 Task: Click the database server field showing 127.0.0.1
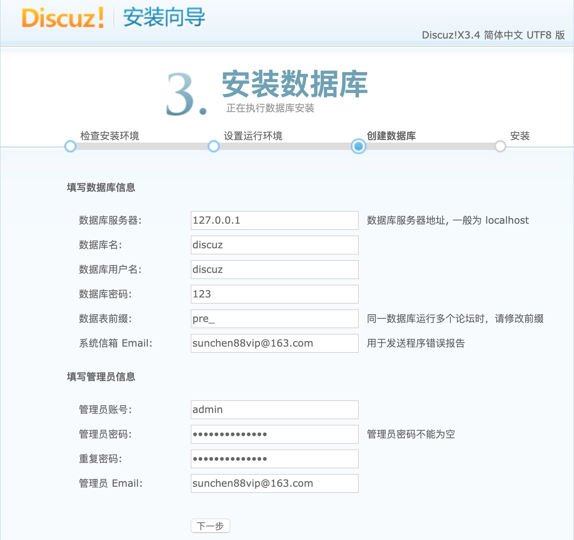(x=274, y=220)
